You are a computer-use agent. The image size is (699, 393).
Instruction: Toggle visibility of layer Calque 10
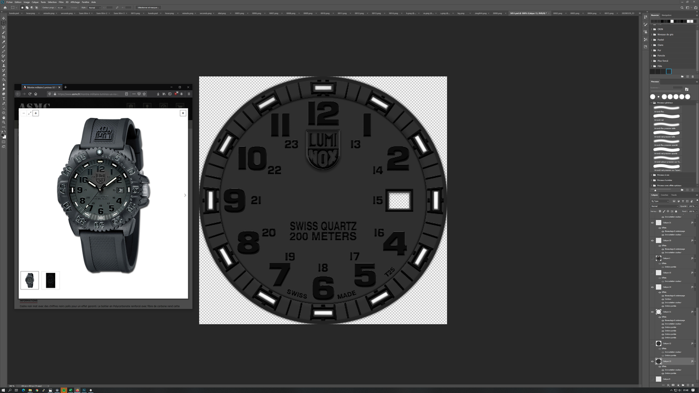[x=652, y=240]
